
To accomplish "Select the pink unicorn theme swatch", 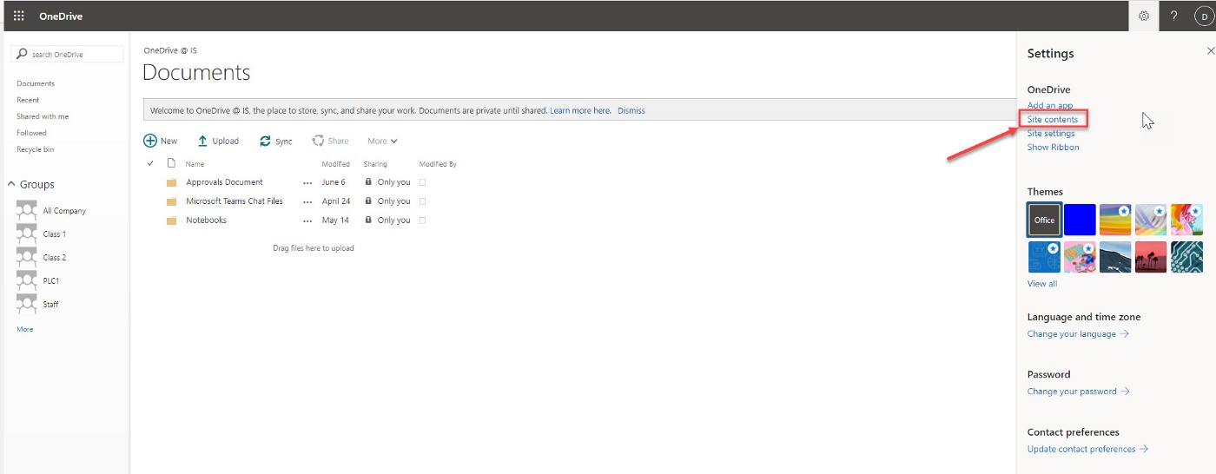I will 1186,220.
